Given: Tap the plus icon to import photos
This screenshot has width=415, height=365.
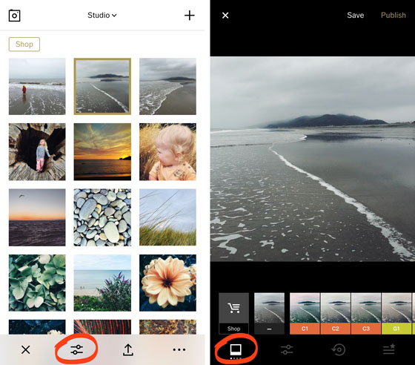Looking at the screenshot, I should point(189,16).
